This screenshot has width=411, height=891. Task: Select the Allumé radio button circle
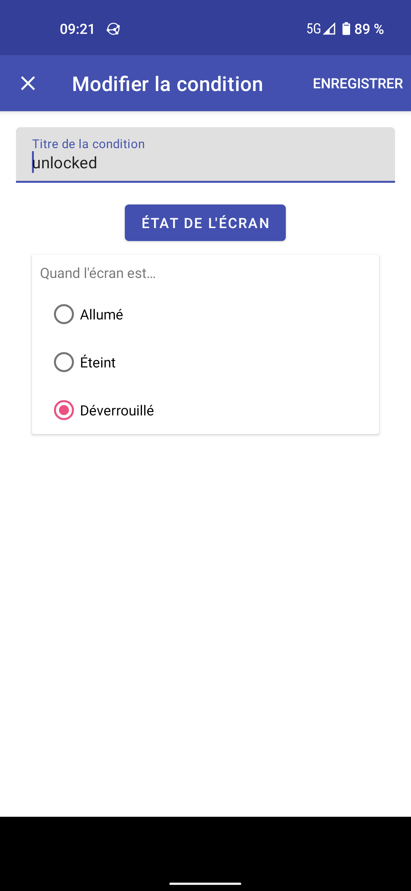pyautogui.click(x=64, y=315)
